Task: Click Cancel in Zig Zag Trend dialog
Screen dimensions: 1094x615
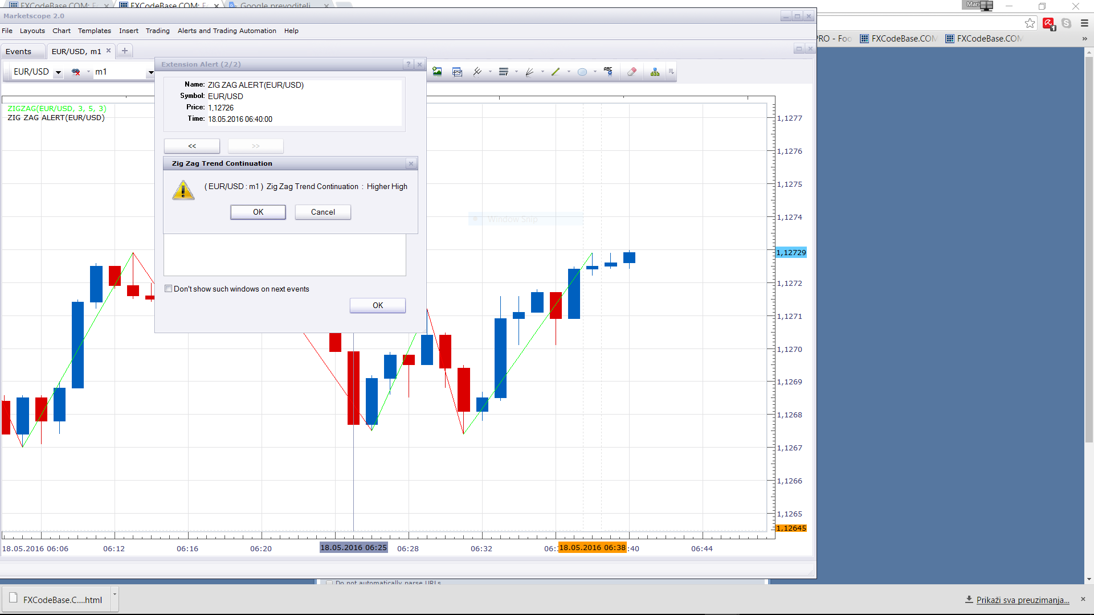Action: 323,212
